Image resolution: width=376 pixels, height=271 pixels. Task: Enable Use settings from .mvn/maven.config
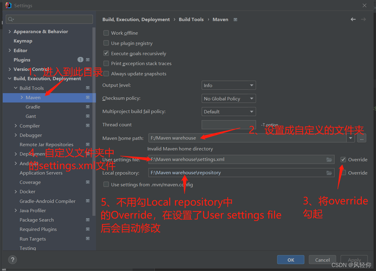coord(106,184)
